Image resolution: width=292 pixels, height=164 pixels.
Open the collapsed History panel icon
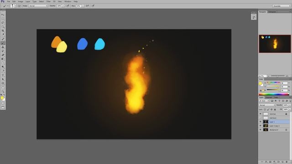(x=254, y=17)
